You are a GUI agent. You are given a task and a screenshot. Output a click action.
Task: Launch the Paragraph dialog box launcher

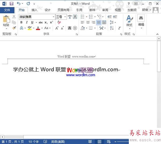pyautogui.click(x=121, y=34)
